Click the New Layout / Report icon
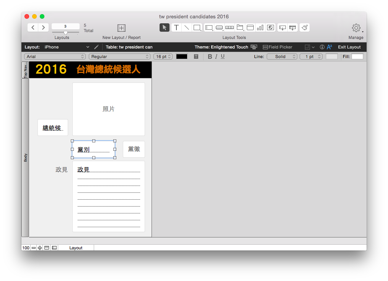The width and height of the screenshot is (388, 281). click(x=122, y=28)
